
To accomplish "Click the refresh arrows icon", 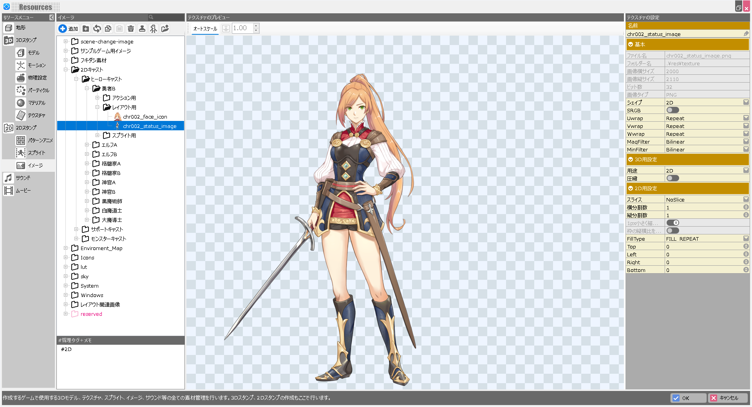I will click(x=97, y=29).
